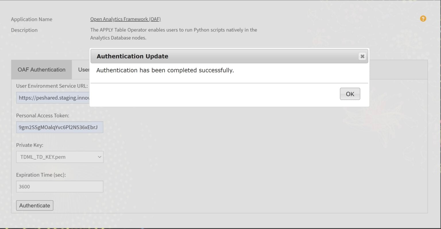The width and height of the screenshot is (441, 229).
Task: Click the APPLY Table Operator description text
Action: (174, 34)
